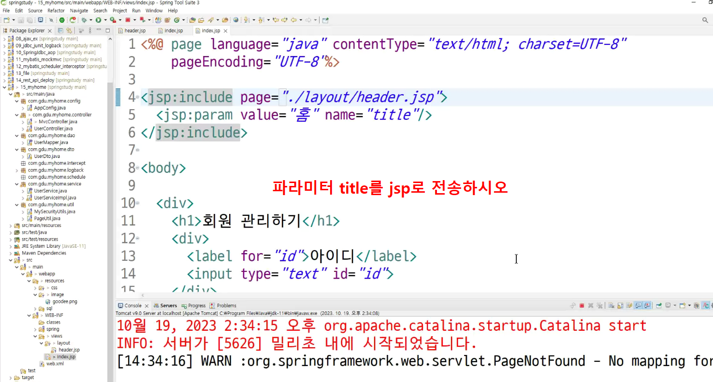This screenshot has height=382, width=713.
Task: Switch to the inactive index.jsp editor tab
Action: [171, 30]
